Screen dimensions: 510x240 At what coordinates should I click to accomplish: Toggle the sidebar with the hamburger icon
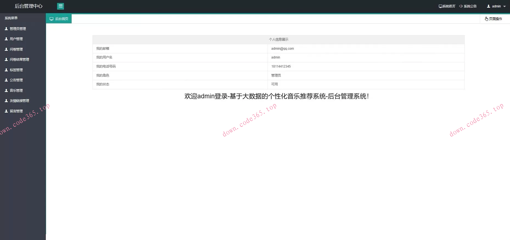[x=61, y=6]
